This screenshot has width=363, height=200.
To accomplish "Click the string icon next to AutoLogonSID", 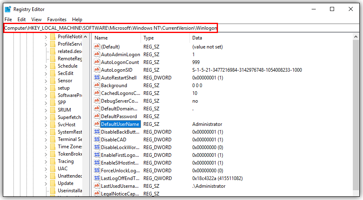I will pos(97,70).
